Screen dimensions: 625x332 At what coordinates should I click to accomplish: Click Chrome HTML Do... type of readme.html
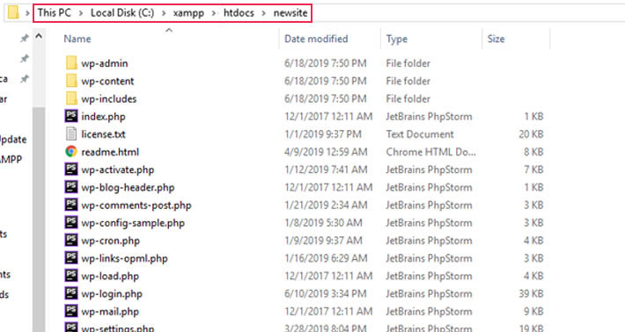point(430,152)
